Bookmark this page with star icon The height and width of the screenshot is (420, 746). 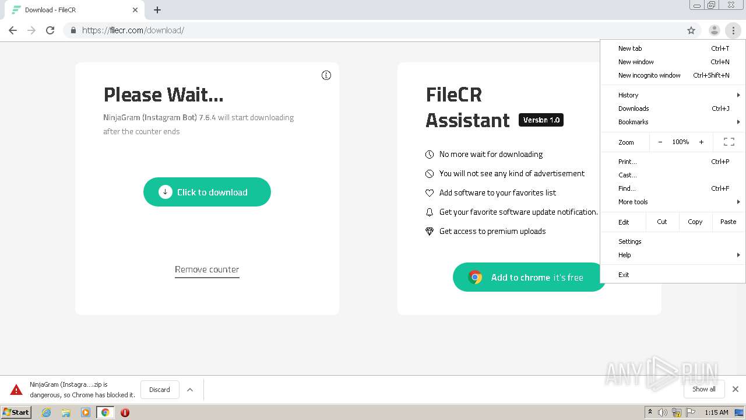pyautogui.click(x=691, y=30)
